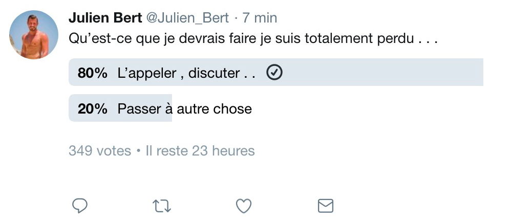Click the 20% poll result bar fill
This screenshot has width=510, height=222.
[120, 108]
